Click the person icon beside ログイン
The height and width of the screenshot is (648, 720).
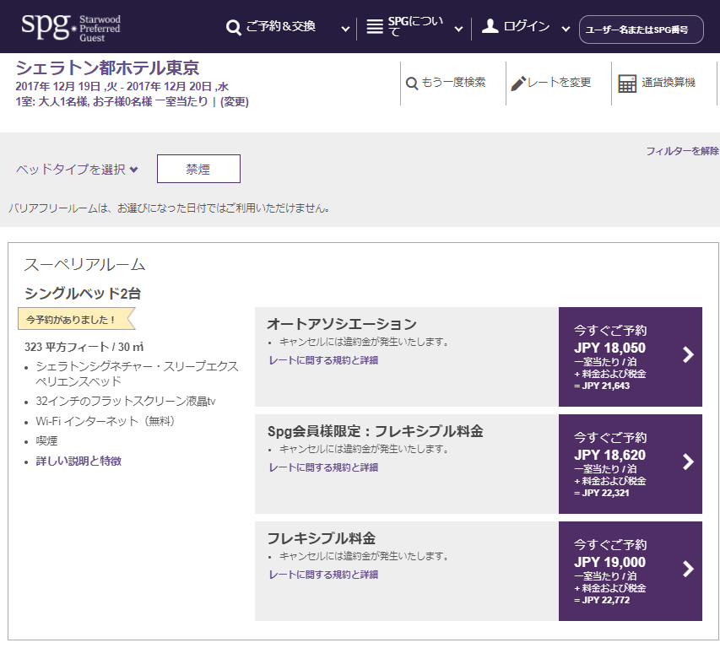[x=490, y=26]
